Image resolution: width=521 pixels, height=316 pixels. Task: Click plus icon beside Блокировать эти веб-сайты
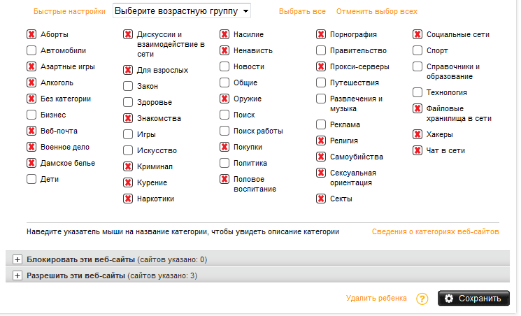pos(17,259)
